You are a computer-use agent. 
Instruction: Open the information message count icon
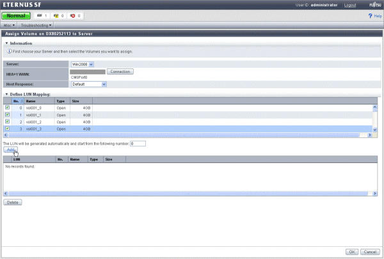click(x=40, y=15)
